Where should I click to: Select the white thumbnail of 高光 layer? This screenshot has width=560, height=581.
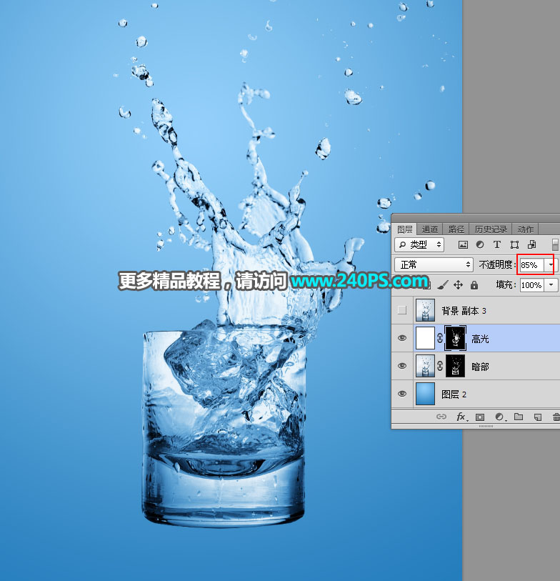tap(425, 338)
